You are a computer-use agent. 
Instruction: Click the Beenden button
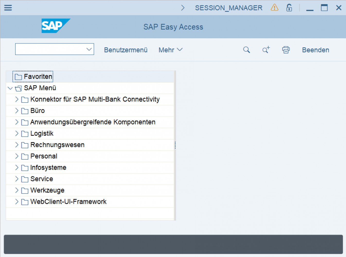click(x=315, y=50)
